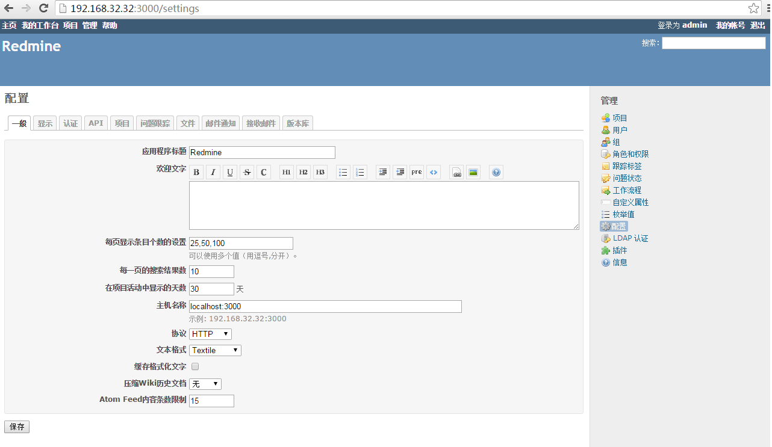Select the 一般 tab
Image resolution: width=772 pixels, height=447 pixels.
19,123
